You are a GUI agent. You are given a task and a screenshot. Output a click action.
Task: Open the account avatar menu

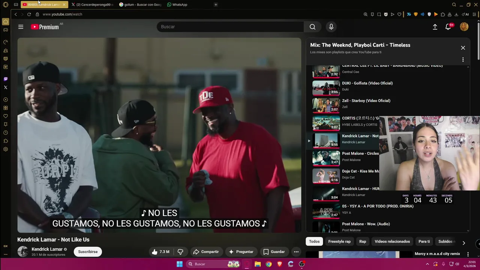(x=464, y=27)
